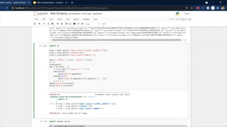The height and width of the screenshot is (127, 227).
Task: Click the IndexError list index out of range message
Action: click(x=68, y=113)
